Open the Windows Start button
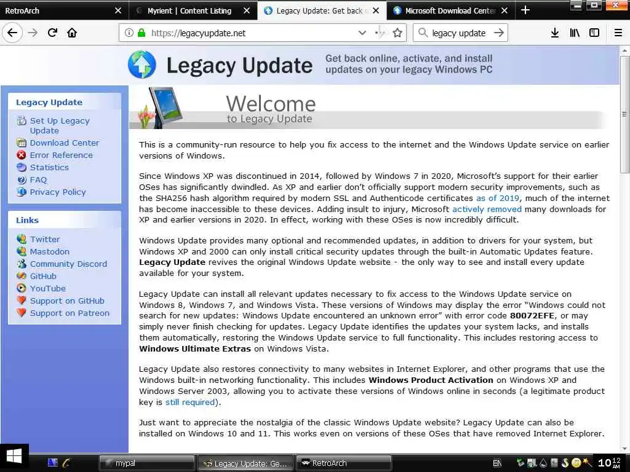This screenshot has width=630, height=472. (14, 457)
